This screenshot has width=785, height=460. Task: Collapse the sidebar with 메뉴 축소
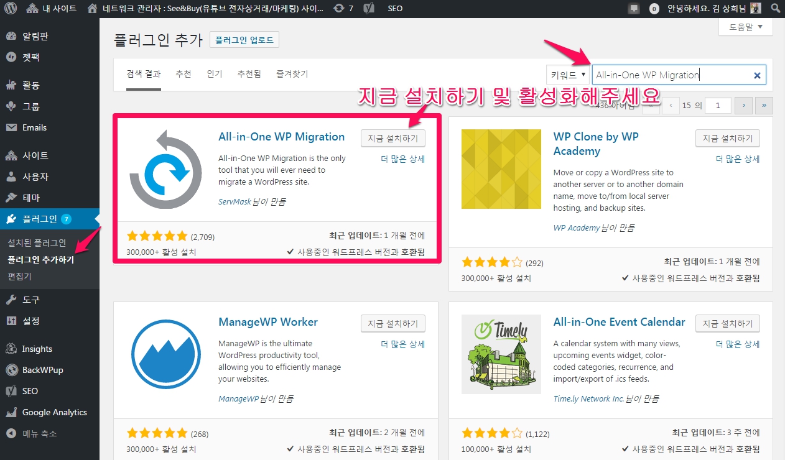point(39,433)
